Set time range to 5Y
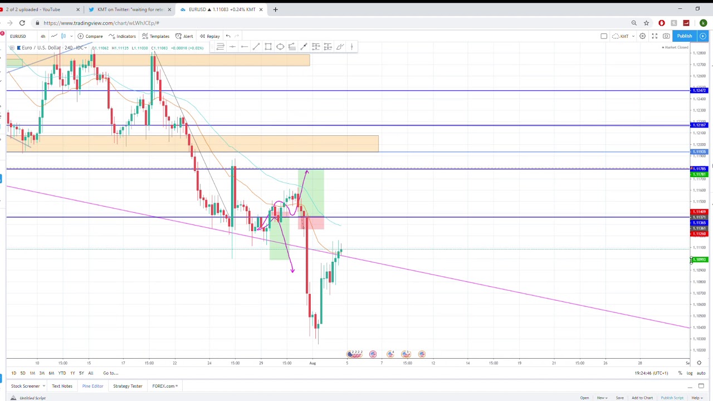713x401 pixels. (81, 373)
